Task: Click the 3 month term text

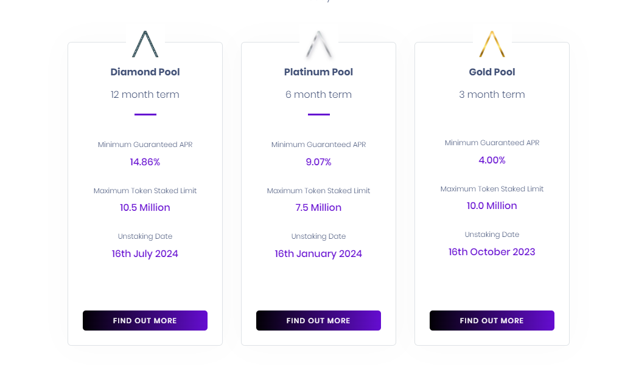Action: pyautogui.click(x=492, y=95)
